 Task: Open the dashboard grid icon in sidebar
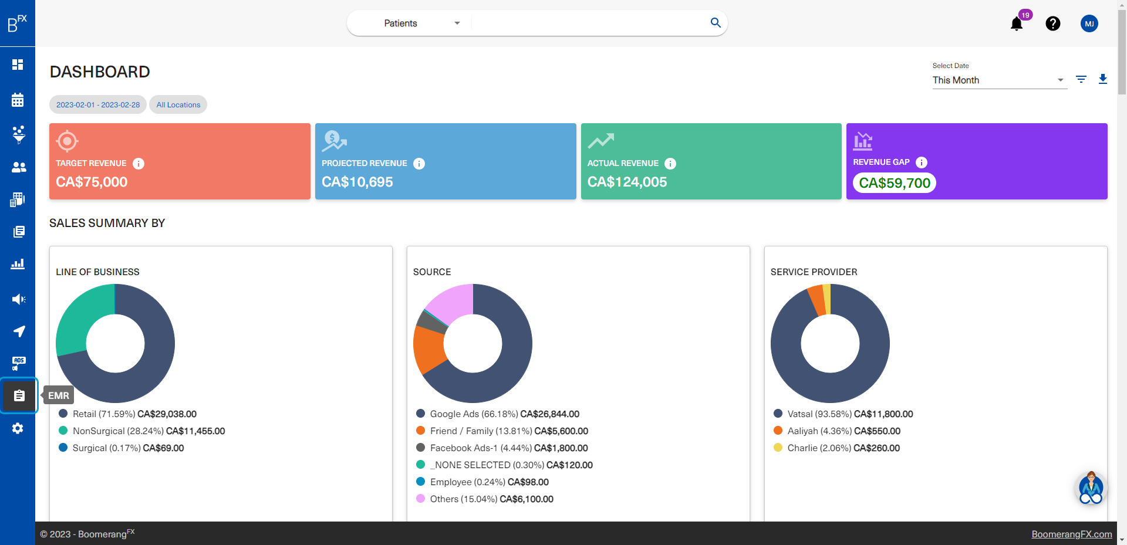[18, 65]
